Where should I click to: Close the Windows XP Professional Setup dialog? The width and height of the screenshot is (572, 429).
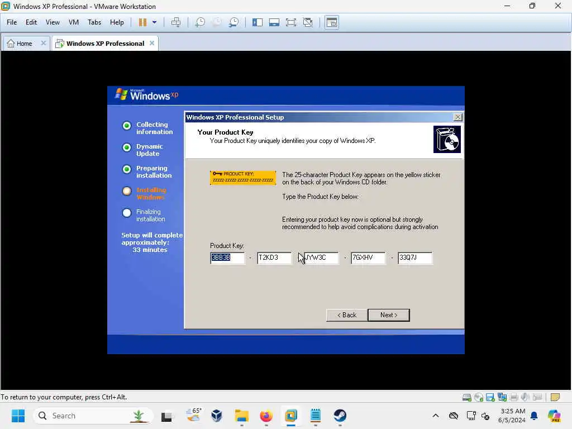tap(458, 117)
